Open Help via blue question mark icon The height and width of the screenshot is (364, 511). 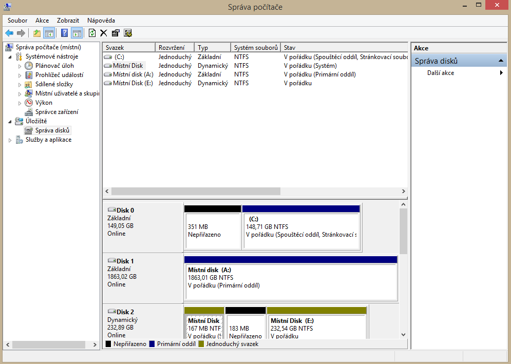65,33
